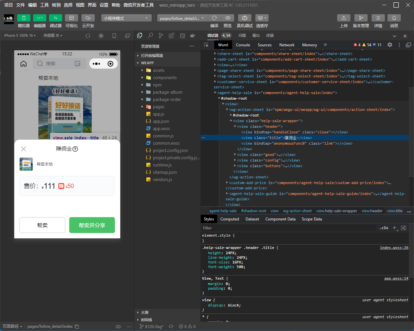Click the preview eye icon
This screenshot has height=331, width=414.
228,18
